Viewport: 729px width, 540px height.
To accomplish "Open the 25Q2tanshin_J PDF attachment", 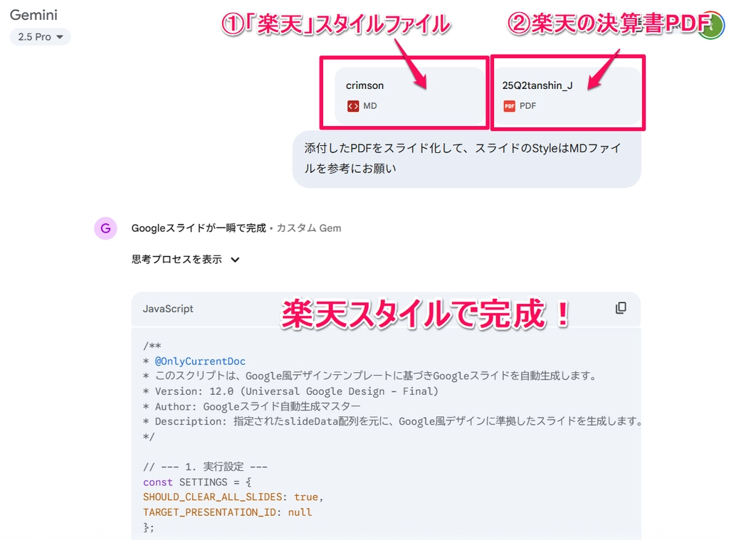I will 566,96.
